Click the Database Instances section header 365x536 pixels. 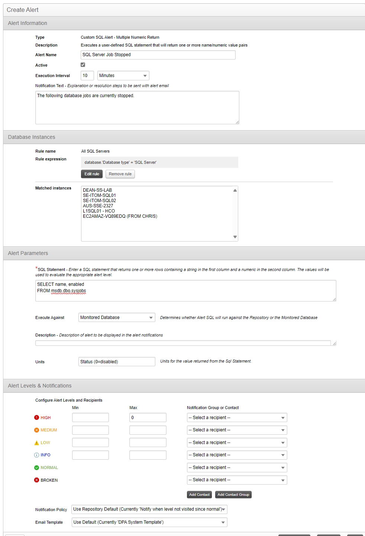(184, 137)
